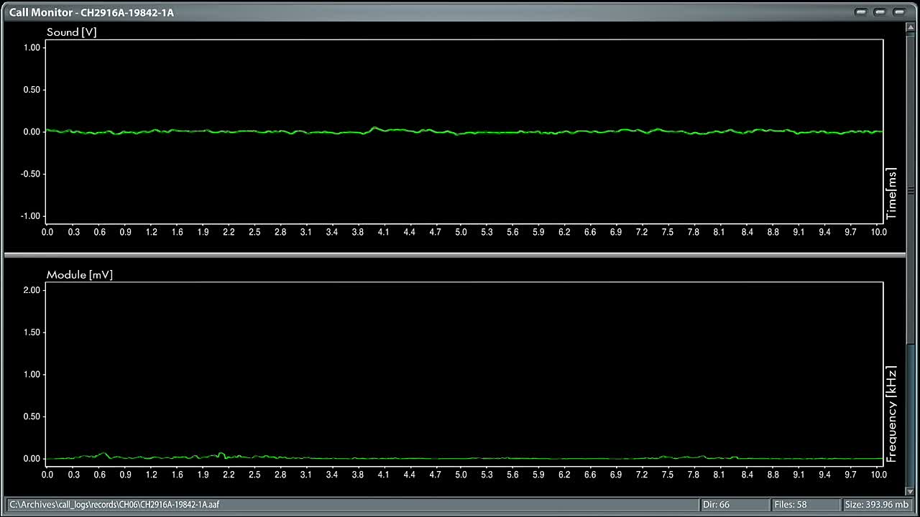Screen dimensions: 920x517
Task: Click the Module graph spike near 2.2 kHz
Action: point(221,454)
